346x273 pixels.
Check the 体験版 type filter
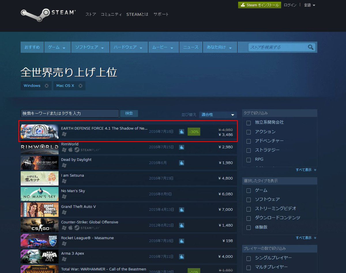pyautogui.click(x=249, y=227)
